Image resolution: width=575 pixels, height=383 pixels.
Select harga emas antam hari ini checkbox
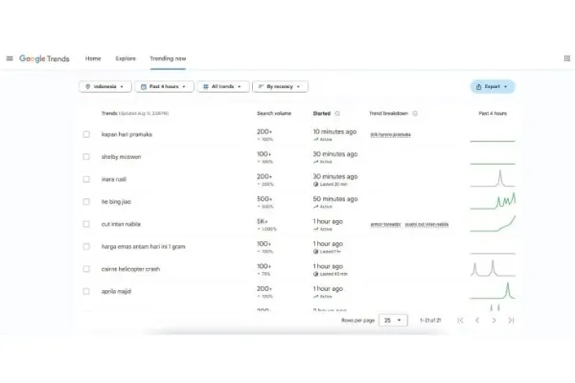[86, 247]
